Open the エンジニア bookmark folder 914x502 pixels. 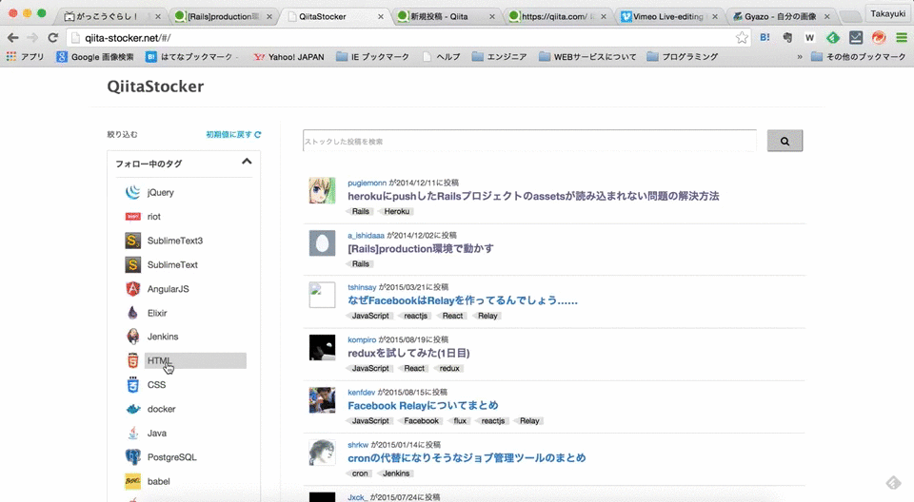499,56
